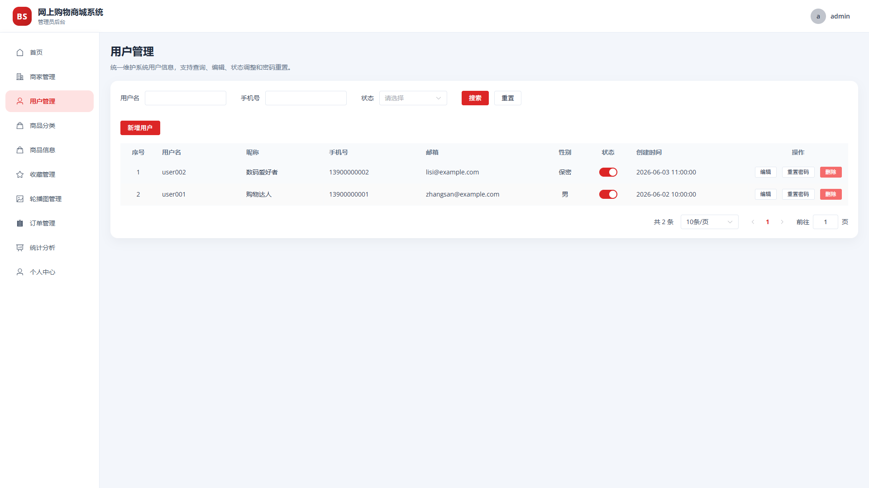This screenshot has height=488, width=869.
Task: Click the 订单管理 clipboard icon
Action: coord(20,223)
